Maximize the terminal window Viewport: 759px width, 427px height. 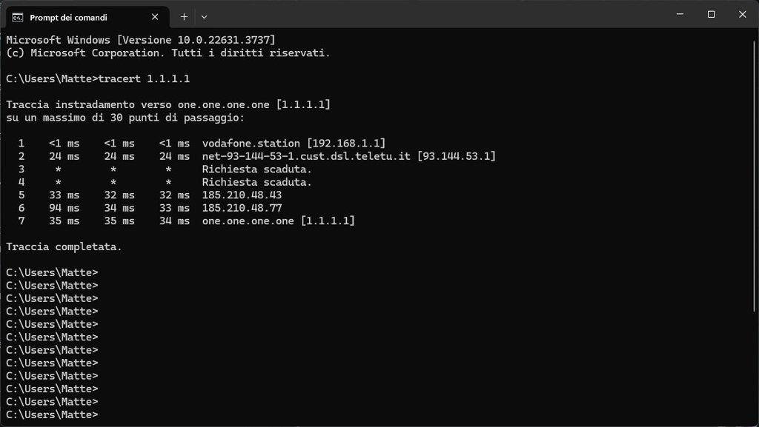711,14
